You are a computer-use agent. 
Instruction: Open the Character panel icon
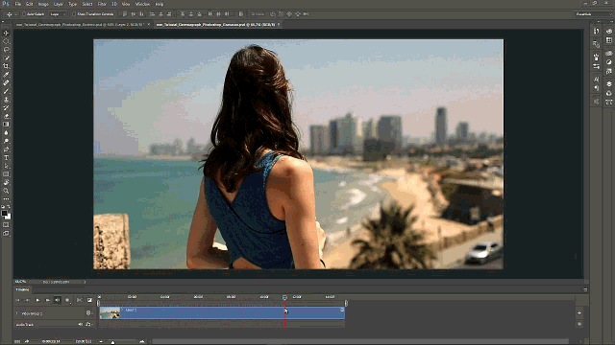point(596,80)
